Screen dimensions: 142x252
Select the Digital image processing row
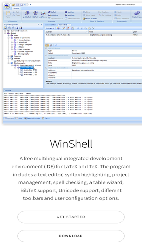(x=94, y=35)
